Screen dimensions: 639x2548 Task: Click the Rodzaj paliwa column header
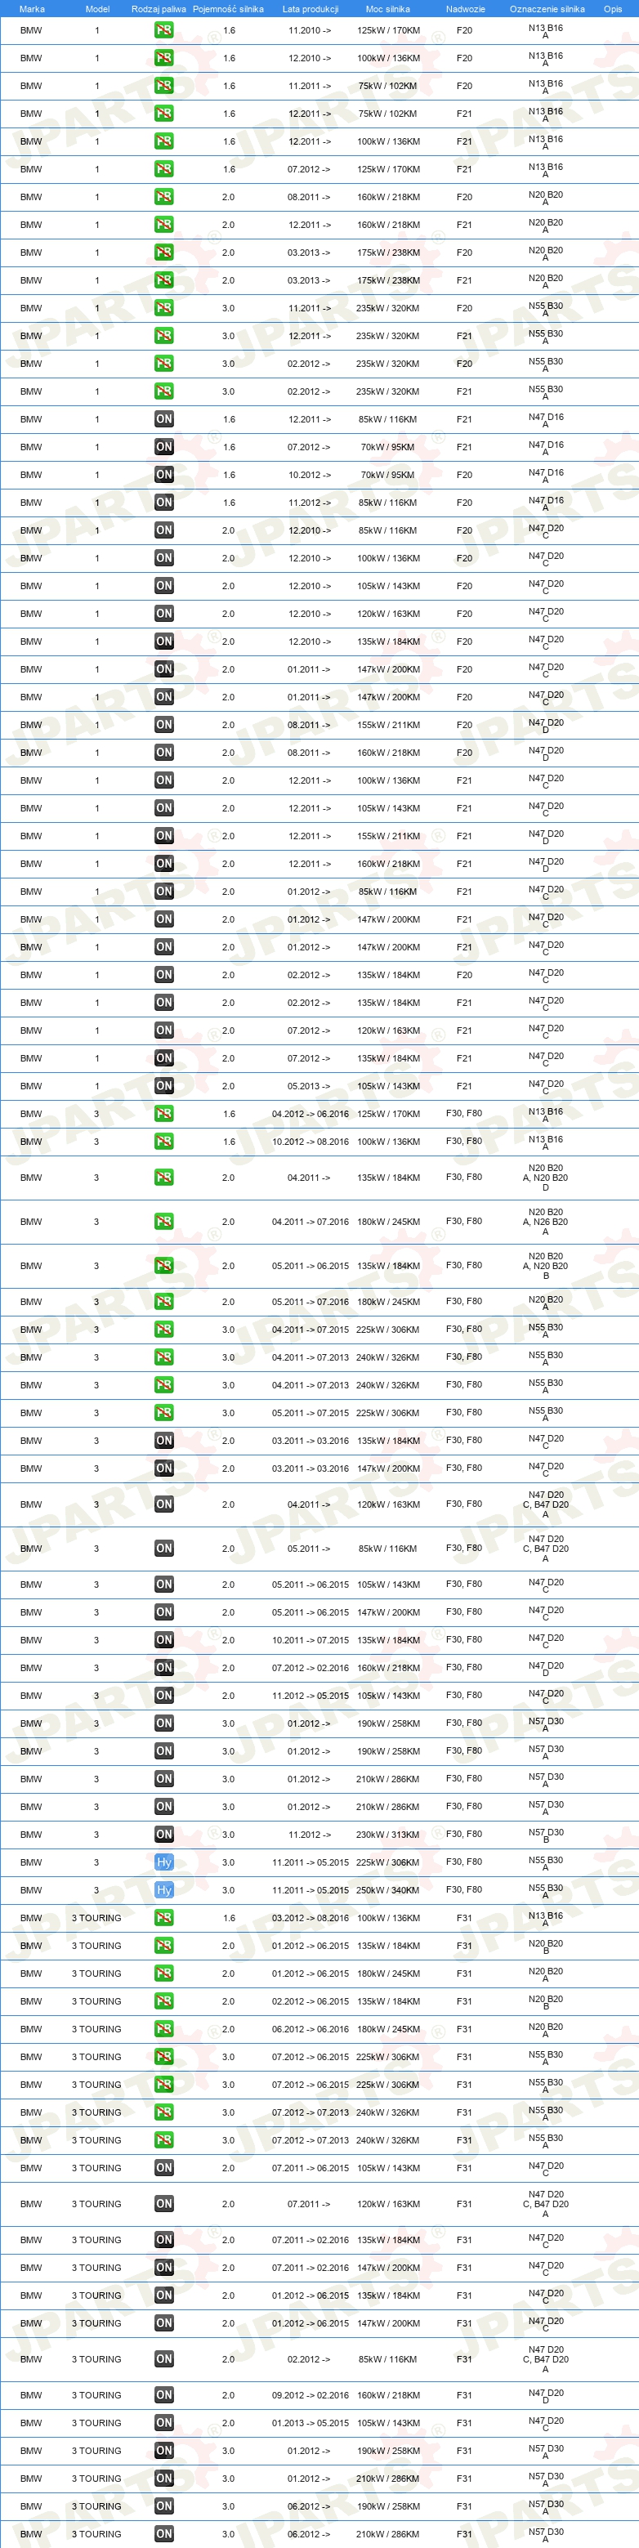[x=159, y=9]
